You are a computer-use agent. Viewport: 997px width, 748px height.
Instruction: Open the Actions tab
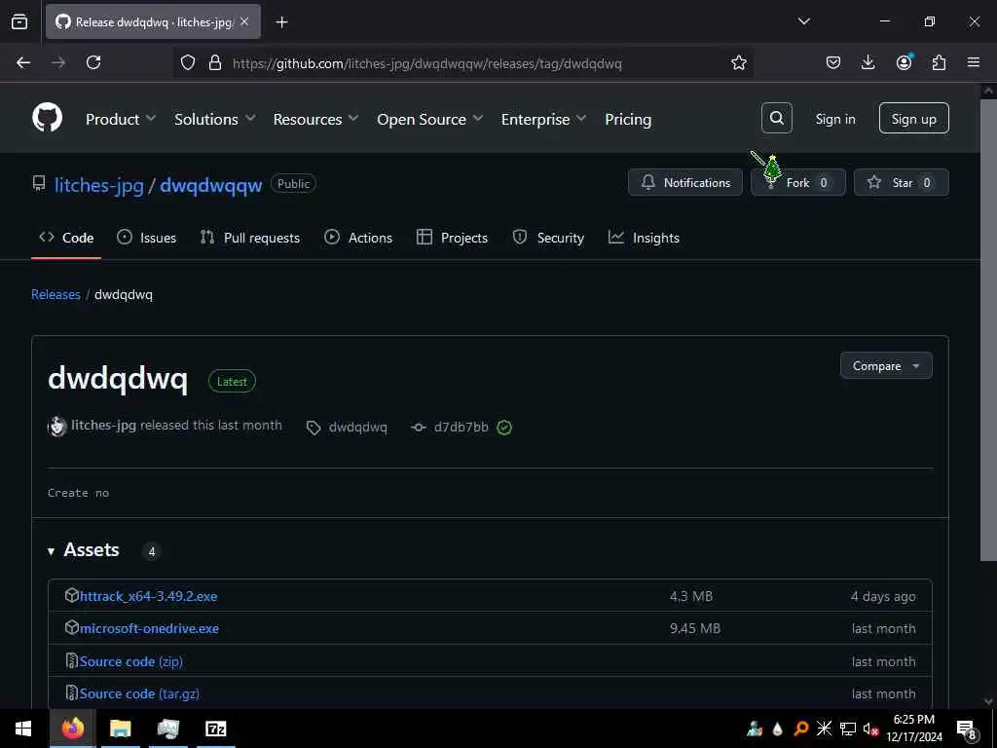coord(358,238)
